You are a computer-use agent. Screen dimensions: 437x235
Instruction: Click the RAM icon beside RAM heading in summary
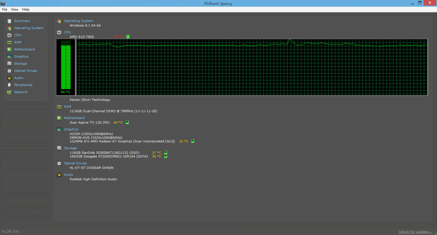point(59,107)
